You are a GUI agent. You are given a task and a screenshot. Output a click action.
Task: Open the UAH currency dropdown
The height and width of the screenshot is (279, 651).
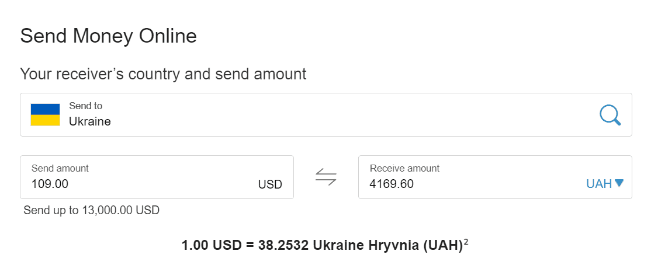click(x=605, y=184)
